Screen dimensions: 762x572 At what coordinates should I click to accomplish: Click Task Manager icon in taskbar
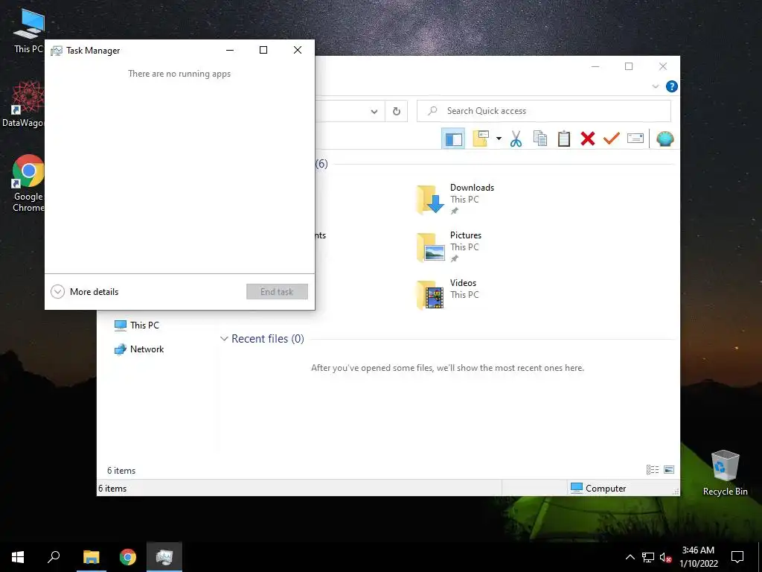(164, 557)
